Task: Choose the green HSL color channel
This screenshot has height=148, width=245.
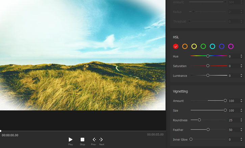Action: point(203,46)
